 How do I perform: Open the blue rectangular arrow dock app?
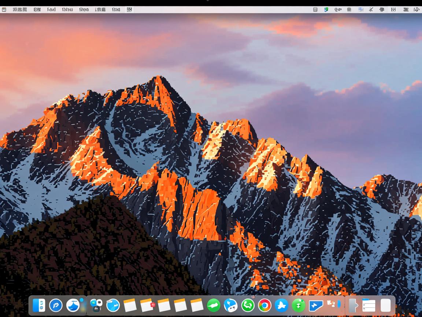click(315, 305)
